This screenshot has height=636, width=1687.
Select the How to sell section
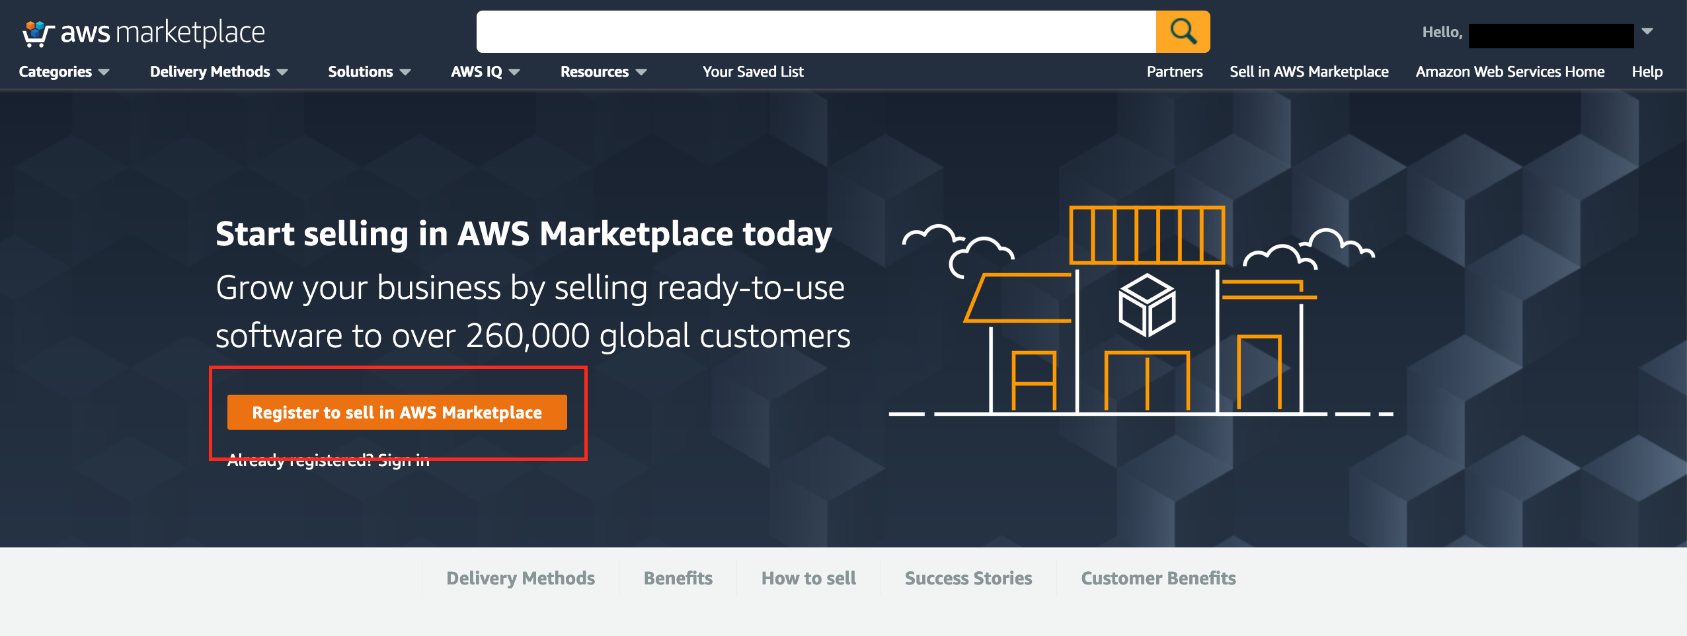pyautogui.click(x=808, y=578)
